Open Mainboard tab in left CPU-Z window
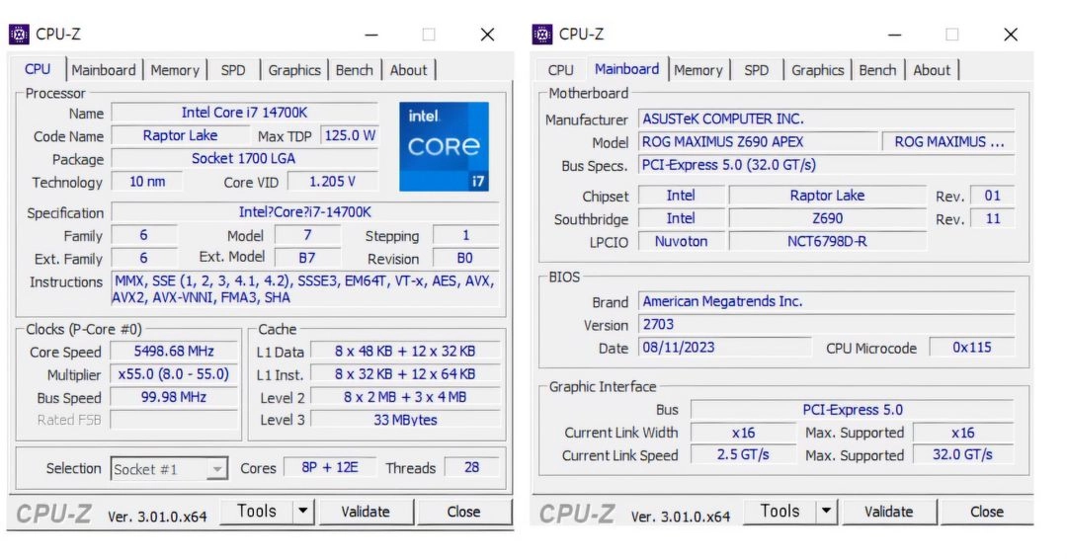1067x559 pixels. click(104, 70)
